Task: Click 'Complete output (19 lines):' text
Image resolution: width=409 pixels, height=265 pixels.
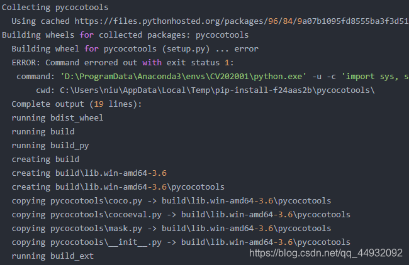Action: click(x=77, y=104)
